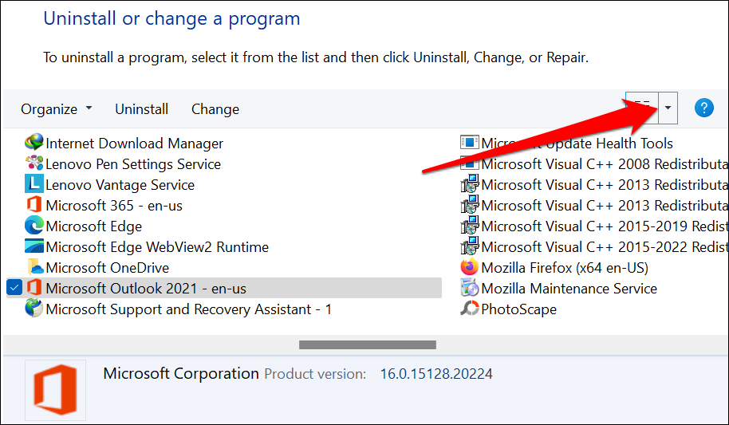Click the horizontal scrollbar thumb
Viewport: 729px width, 425px height.
(368, 345)
